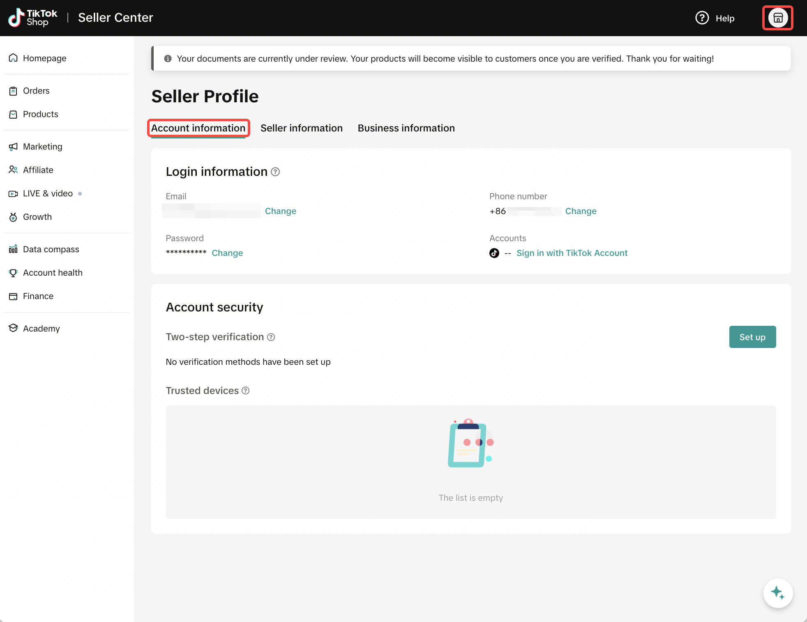Screen dimensions: 807x622
Task: Select the Account information tab
Action: [198, 128]
